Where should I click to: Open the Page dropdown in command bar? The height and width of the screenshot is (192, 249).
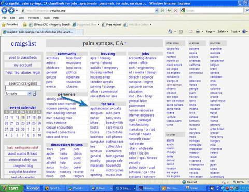pos(210,32)
